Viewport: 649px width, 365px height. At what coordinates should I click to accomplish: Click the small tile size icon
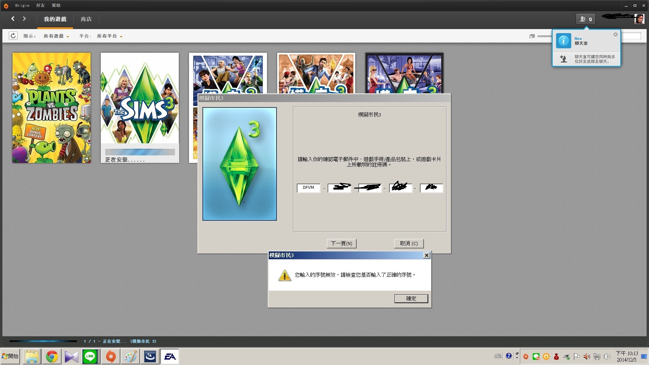[x=532, y=36]
